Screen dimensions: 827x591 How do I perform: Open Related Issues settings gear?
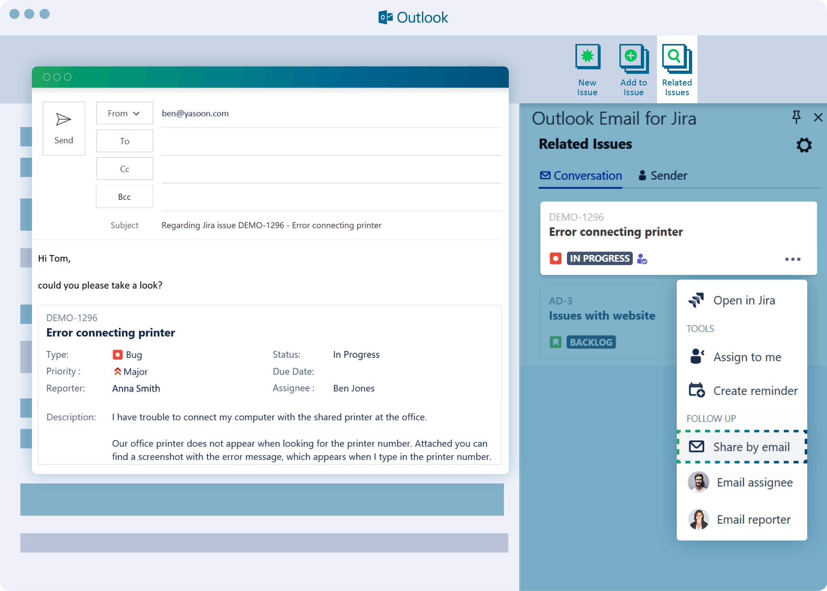tap(804, 145)
